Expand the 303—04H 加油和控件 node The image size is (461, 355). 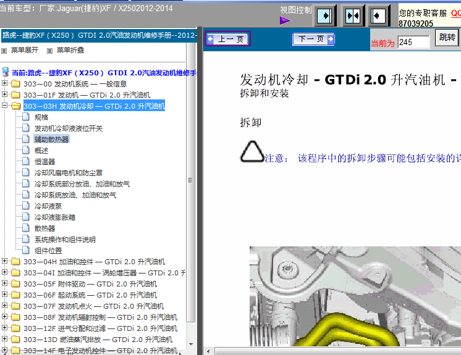click(x=4, y=261)
